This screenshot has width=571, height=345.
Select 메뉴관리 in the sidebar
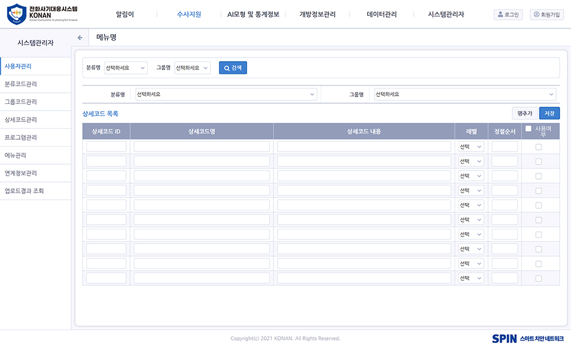(15, 155)
